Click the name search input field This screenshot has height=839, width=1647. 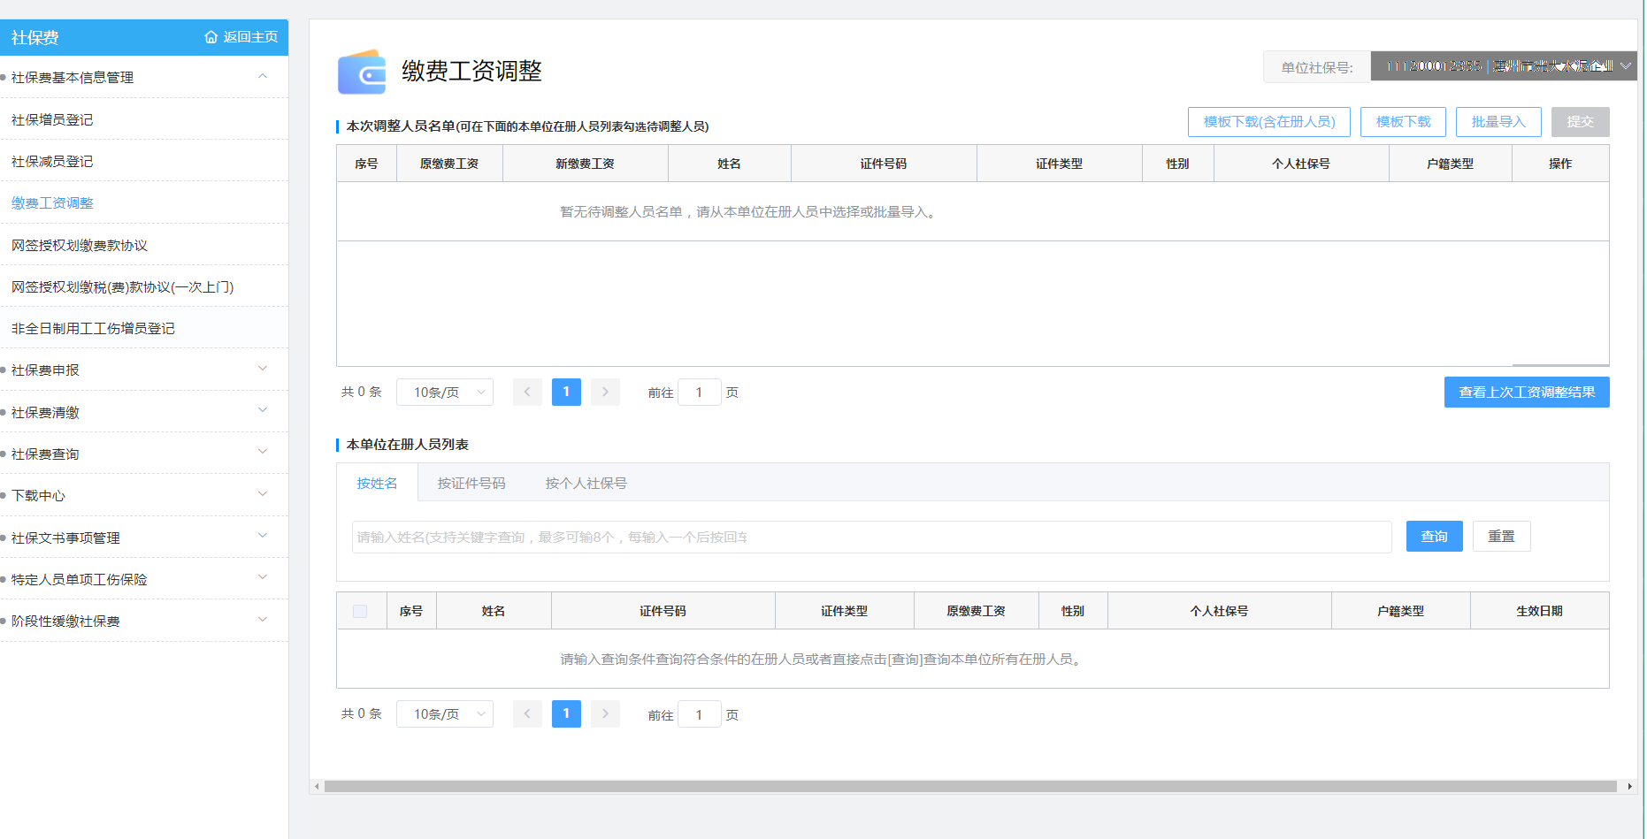(x=870, y=537)
